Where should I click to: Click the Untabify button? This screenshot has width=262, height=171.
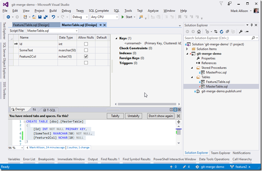click(x=134, y=116)
